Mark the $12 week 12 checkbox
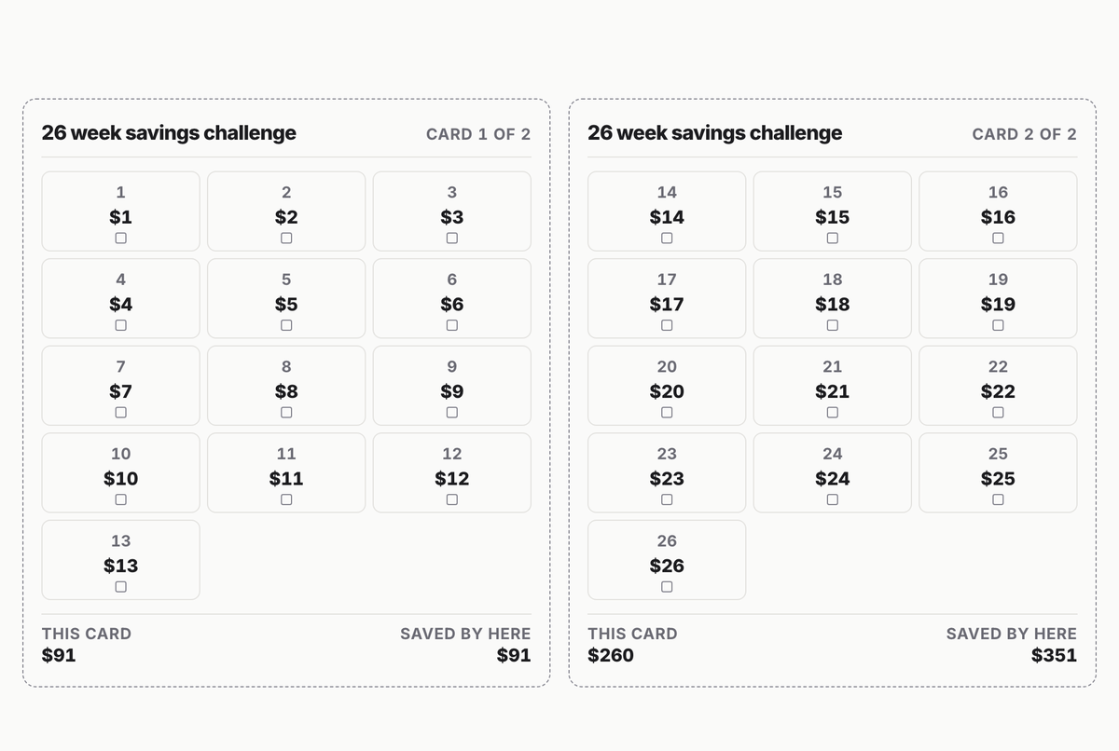 (452, 499)
